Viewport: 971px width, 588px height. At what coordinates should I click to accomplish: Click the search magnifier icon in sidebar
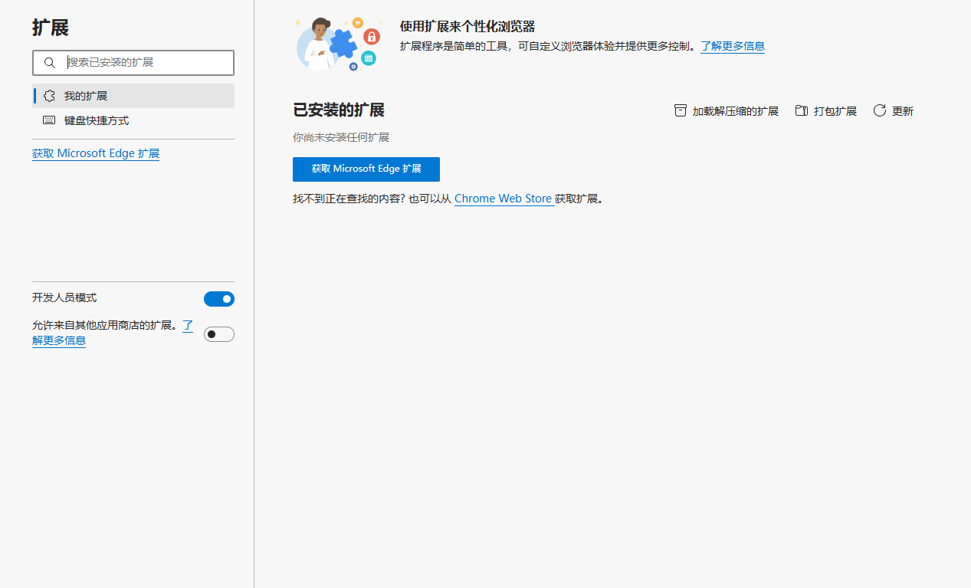click(50, 63)
